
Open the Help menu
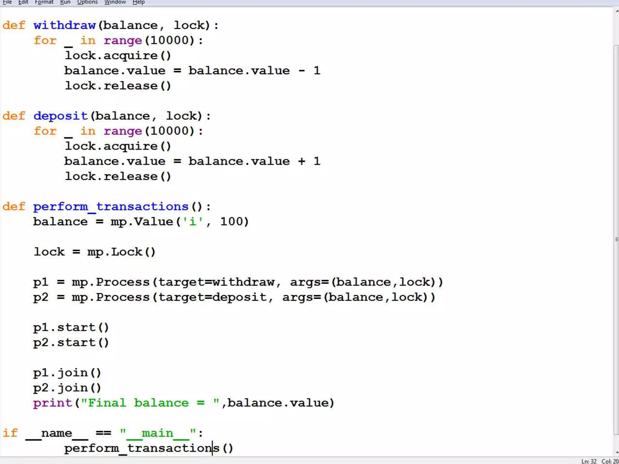[x=138, y=2]
